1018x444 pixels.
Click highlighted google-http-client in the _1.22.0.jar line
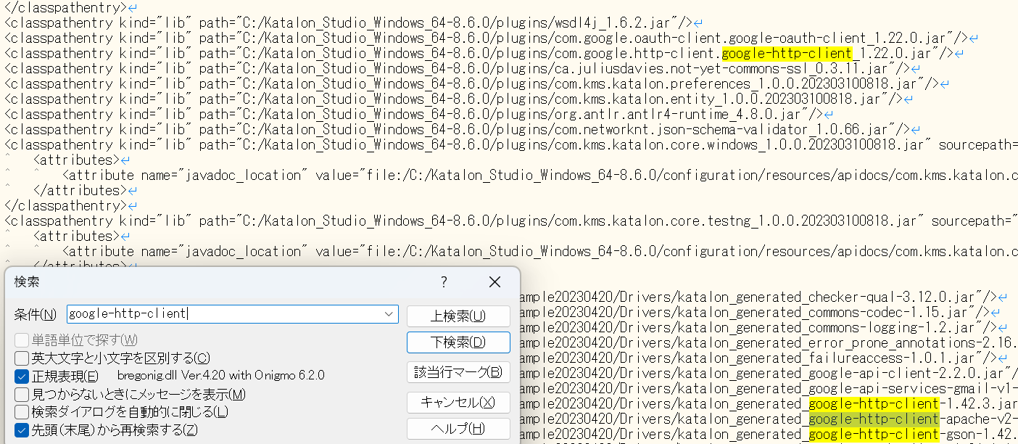click(787, 53)
